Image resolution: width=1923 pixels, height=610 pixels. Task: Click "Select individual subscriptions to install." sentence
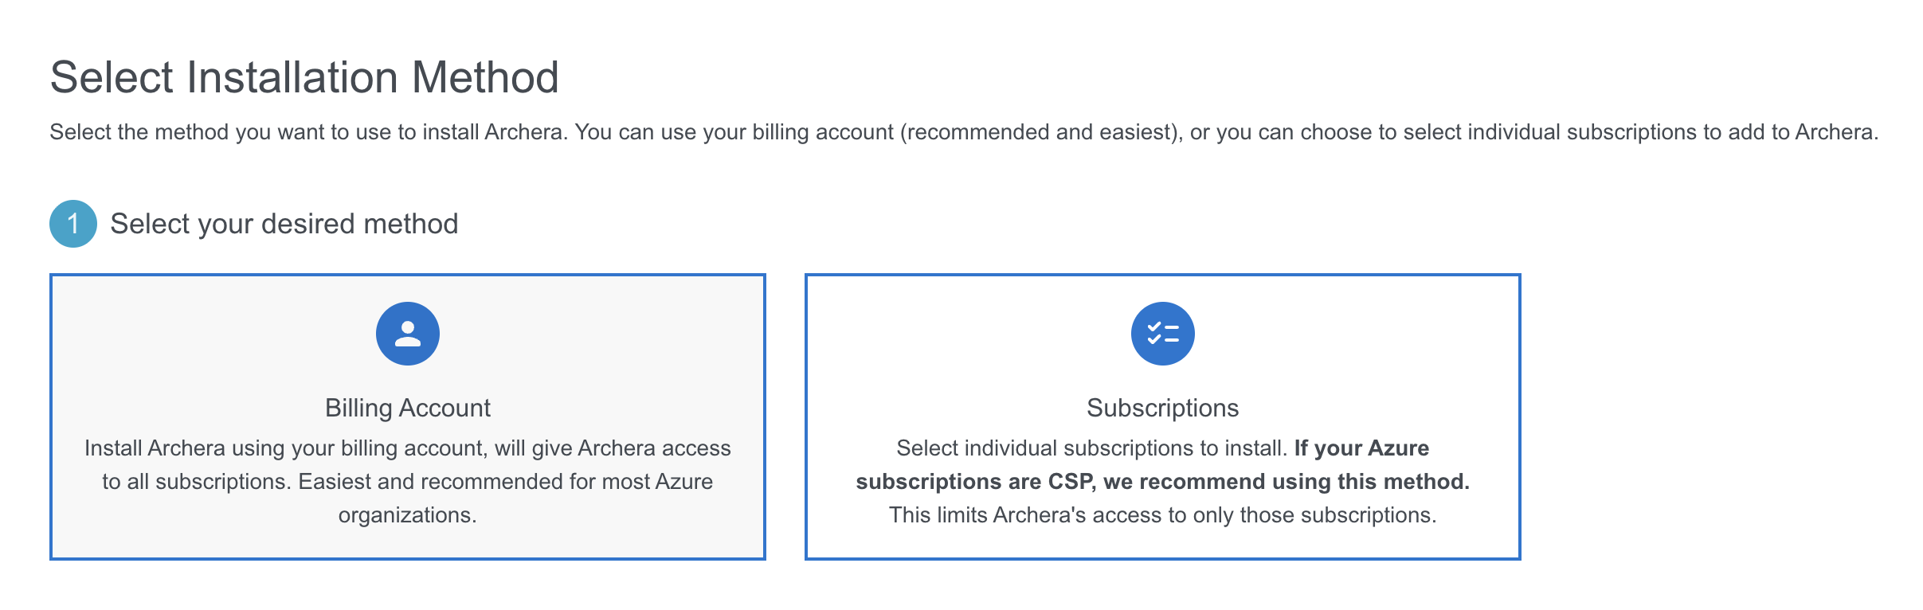[x=1091, y=448]
